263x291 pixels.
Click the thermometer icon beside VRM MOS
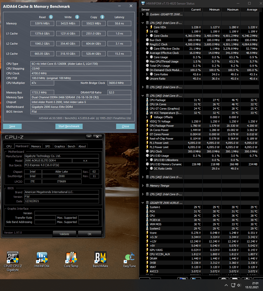[x=147, y=224]
